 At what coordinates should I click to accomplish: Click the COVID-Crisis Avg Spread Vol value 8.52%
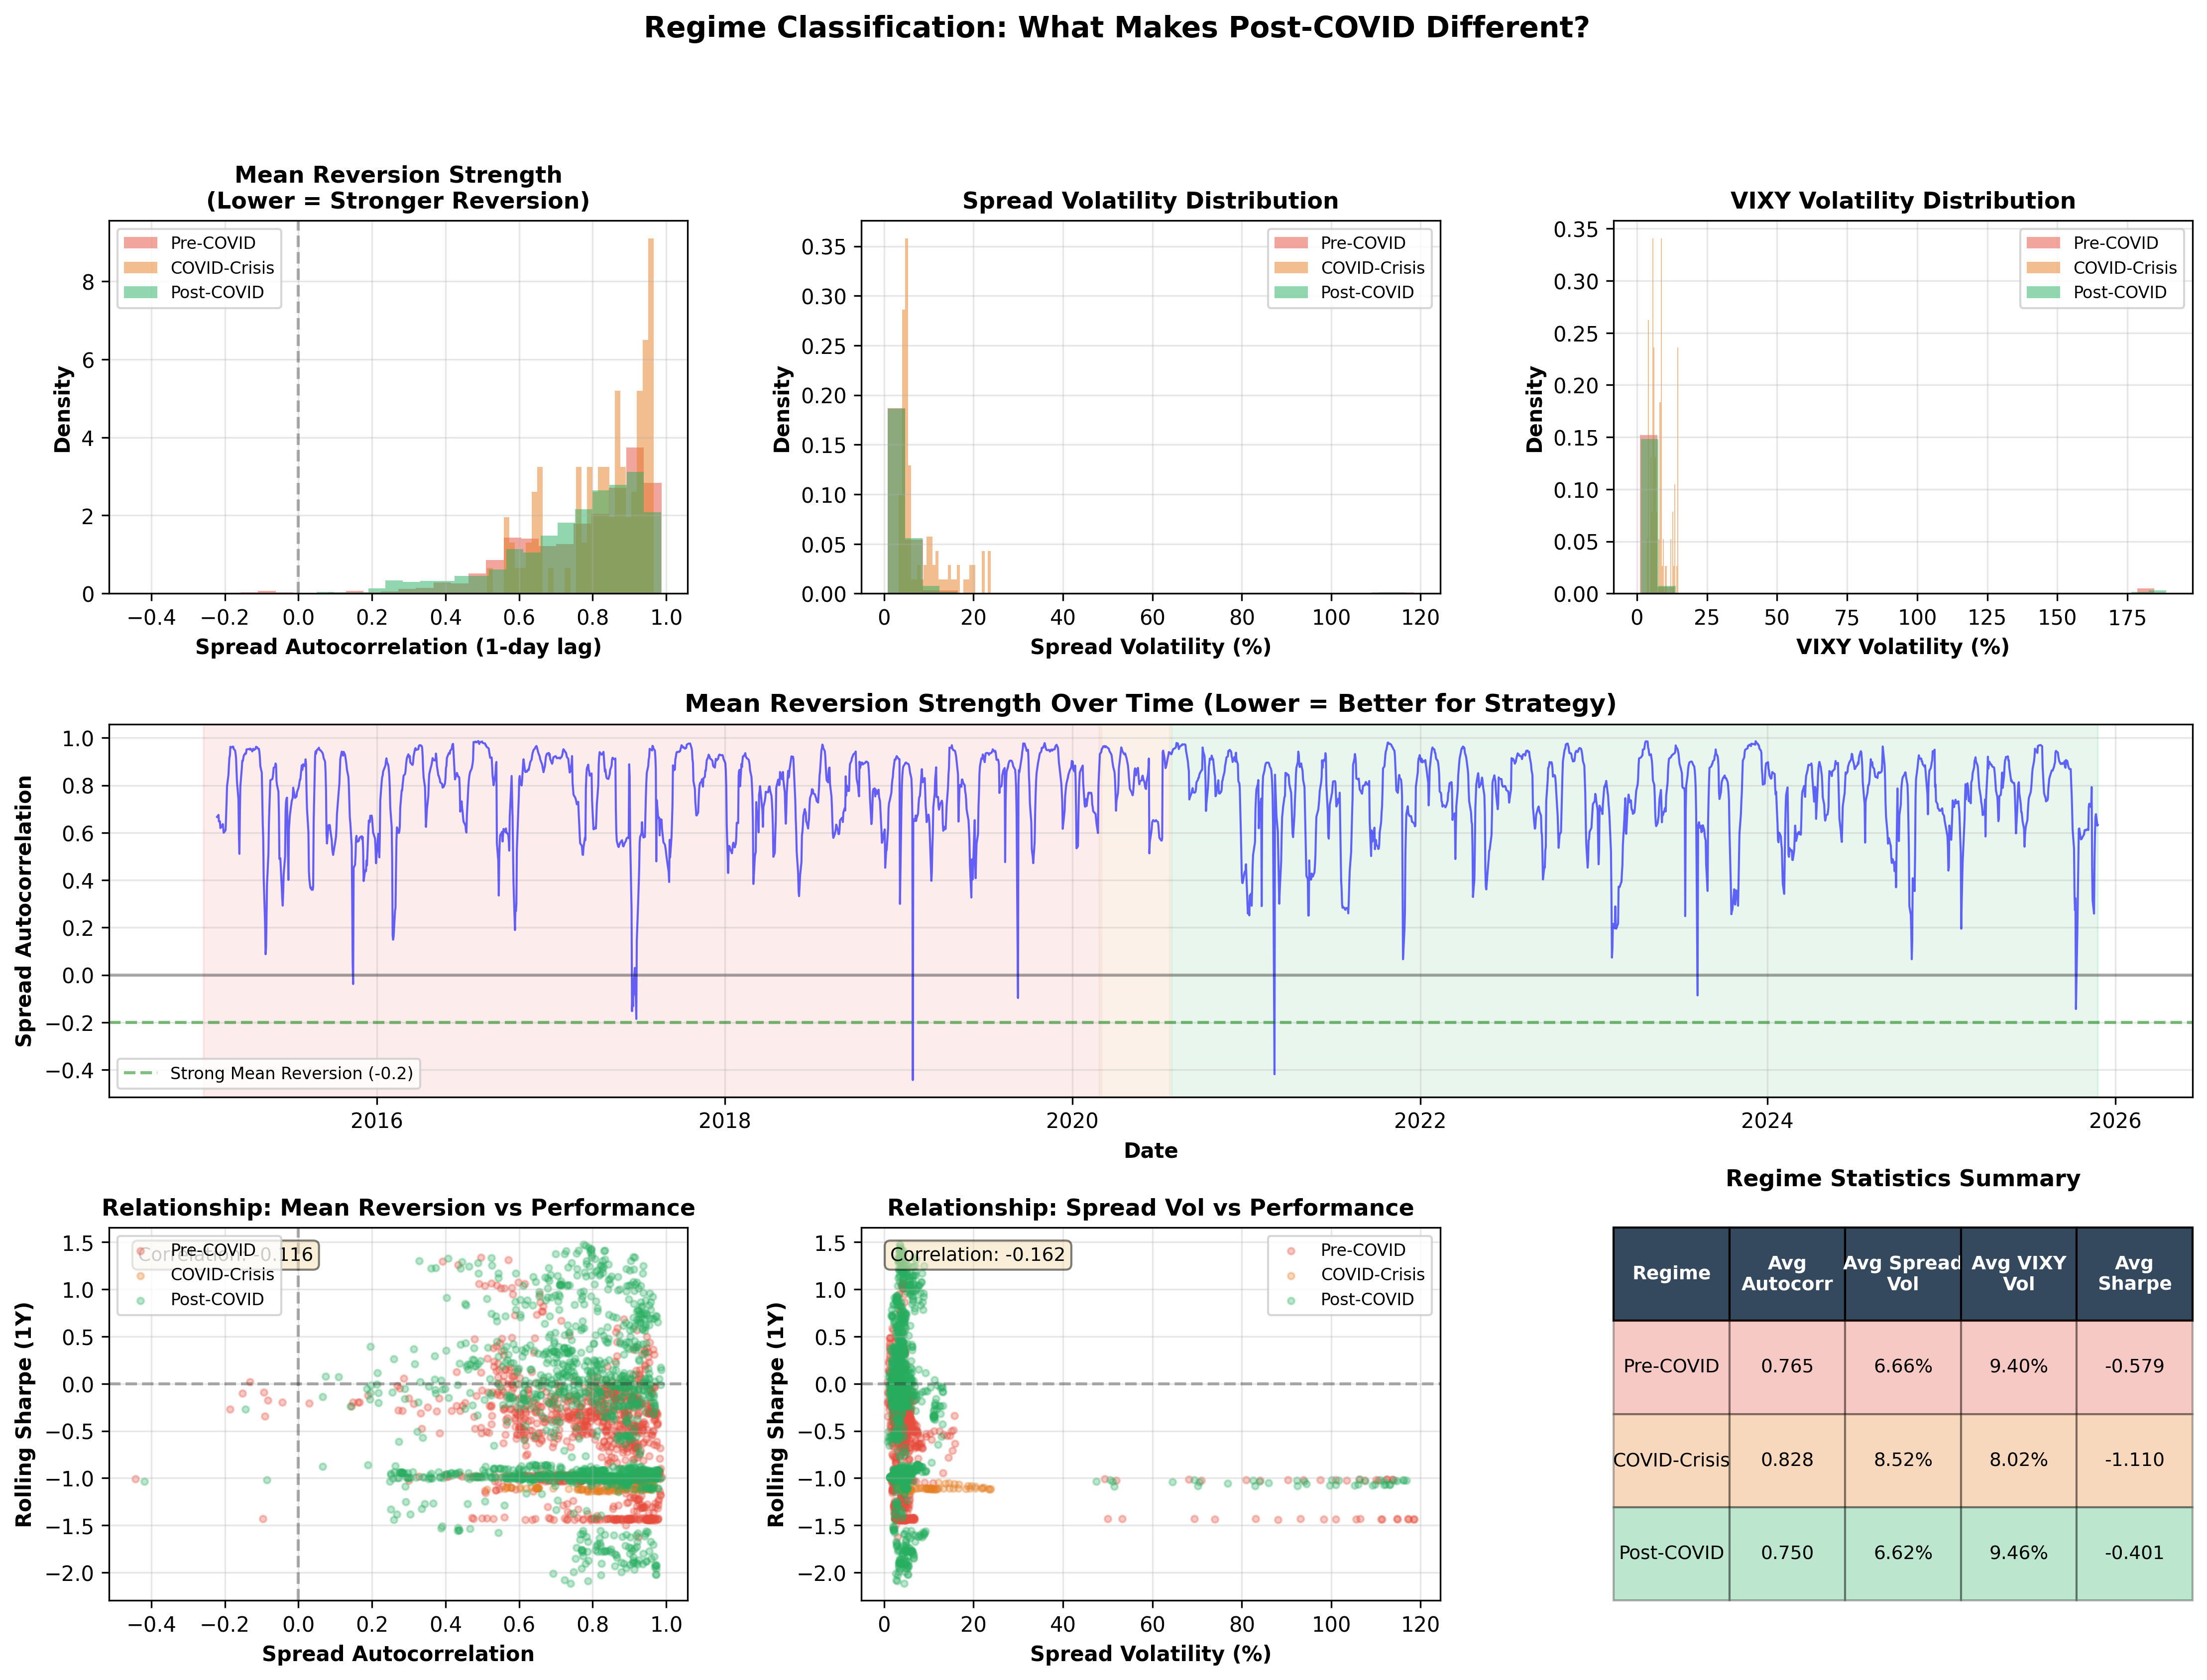pyautogui.click(x=1902, y=1460)
